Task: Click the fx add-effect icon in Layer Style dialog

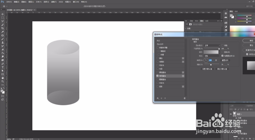Action: [158, 98]
